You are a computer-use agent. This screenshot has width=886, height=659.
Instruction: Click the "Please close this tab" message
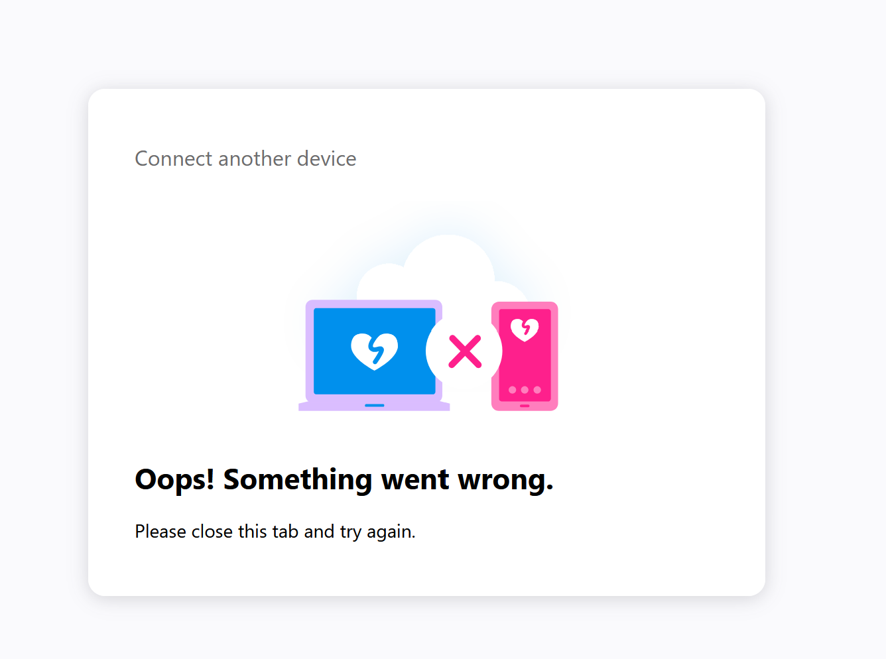point(275,532)
